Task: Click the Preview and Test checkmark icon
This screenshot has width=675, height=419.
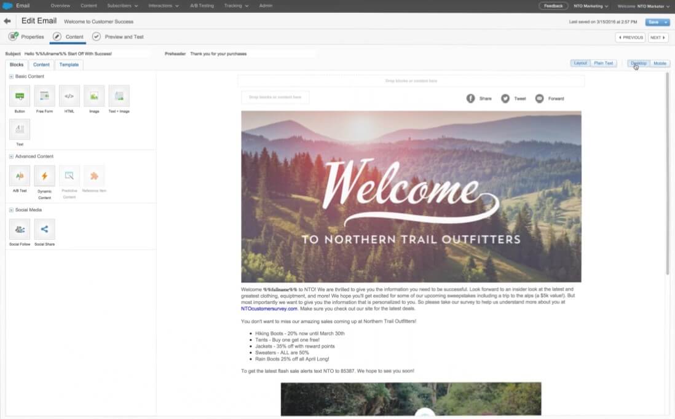Action: click(97, 37)
